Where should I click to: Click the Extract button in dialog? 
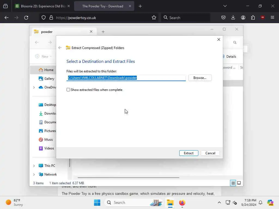pos(189,153)
